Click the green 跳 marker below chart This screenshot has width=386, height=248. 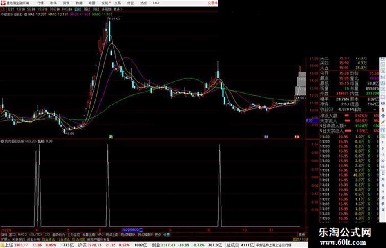(111, 137)
